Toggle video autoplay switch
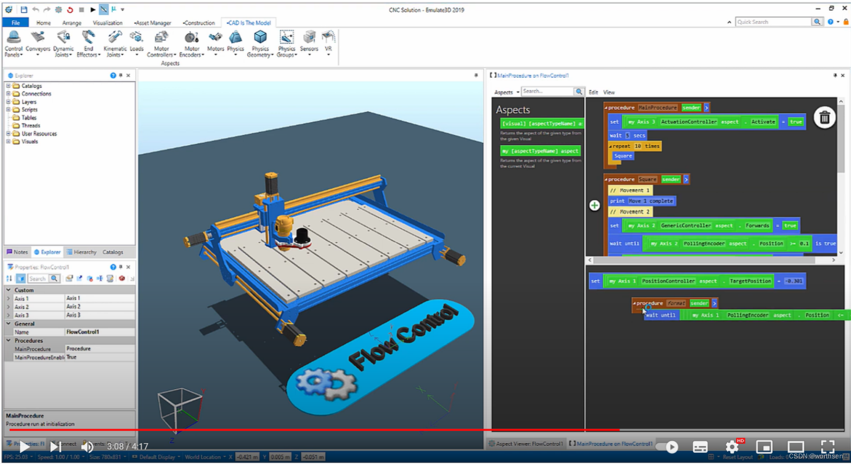 (667, 447)
